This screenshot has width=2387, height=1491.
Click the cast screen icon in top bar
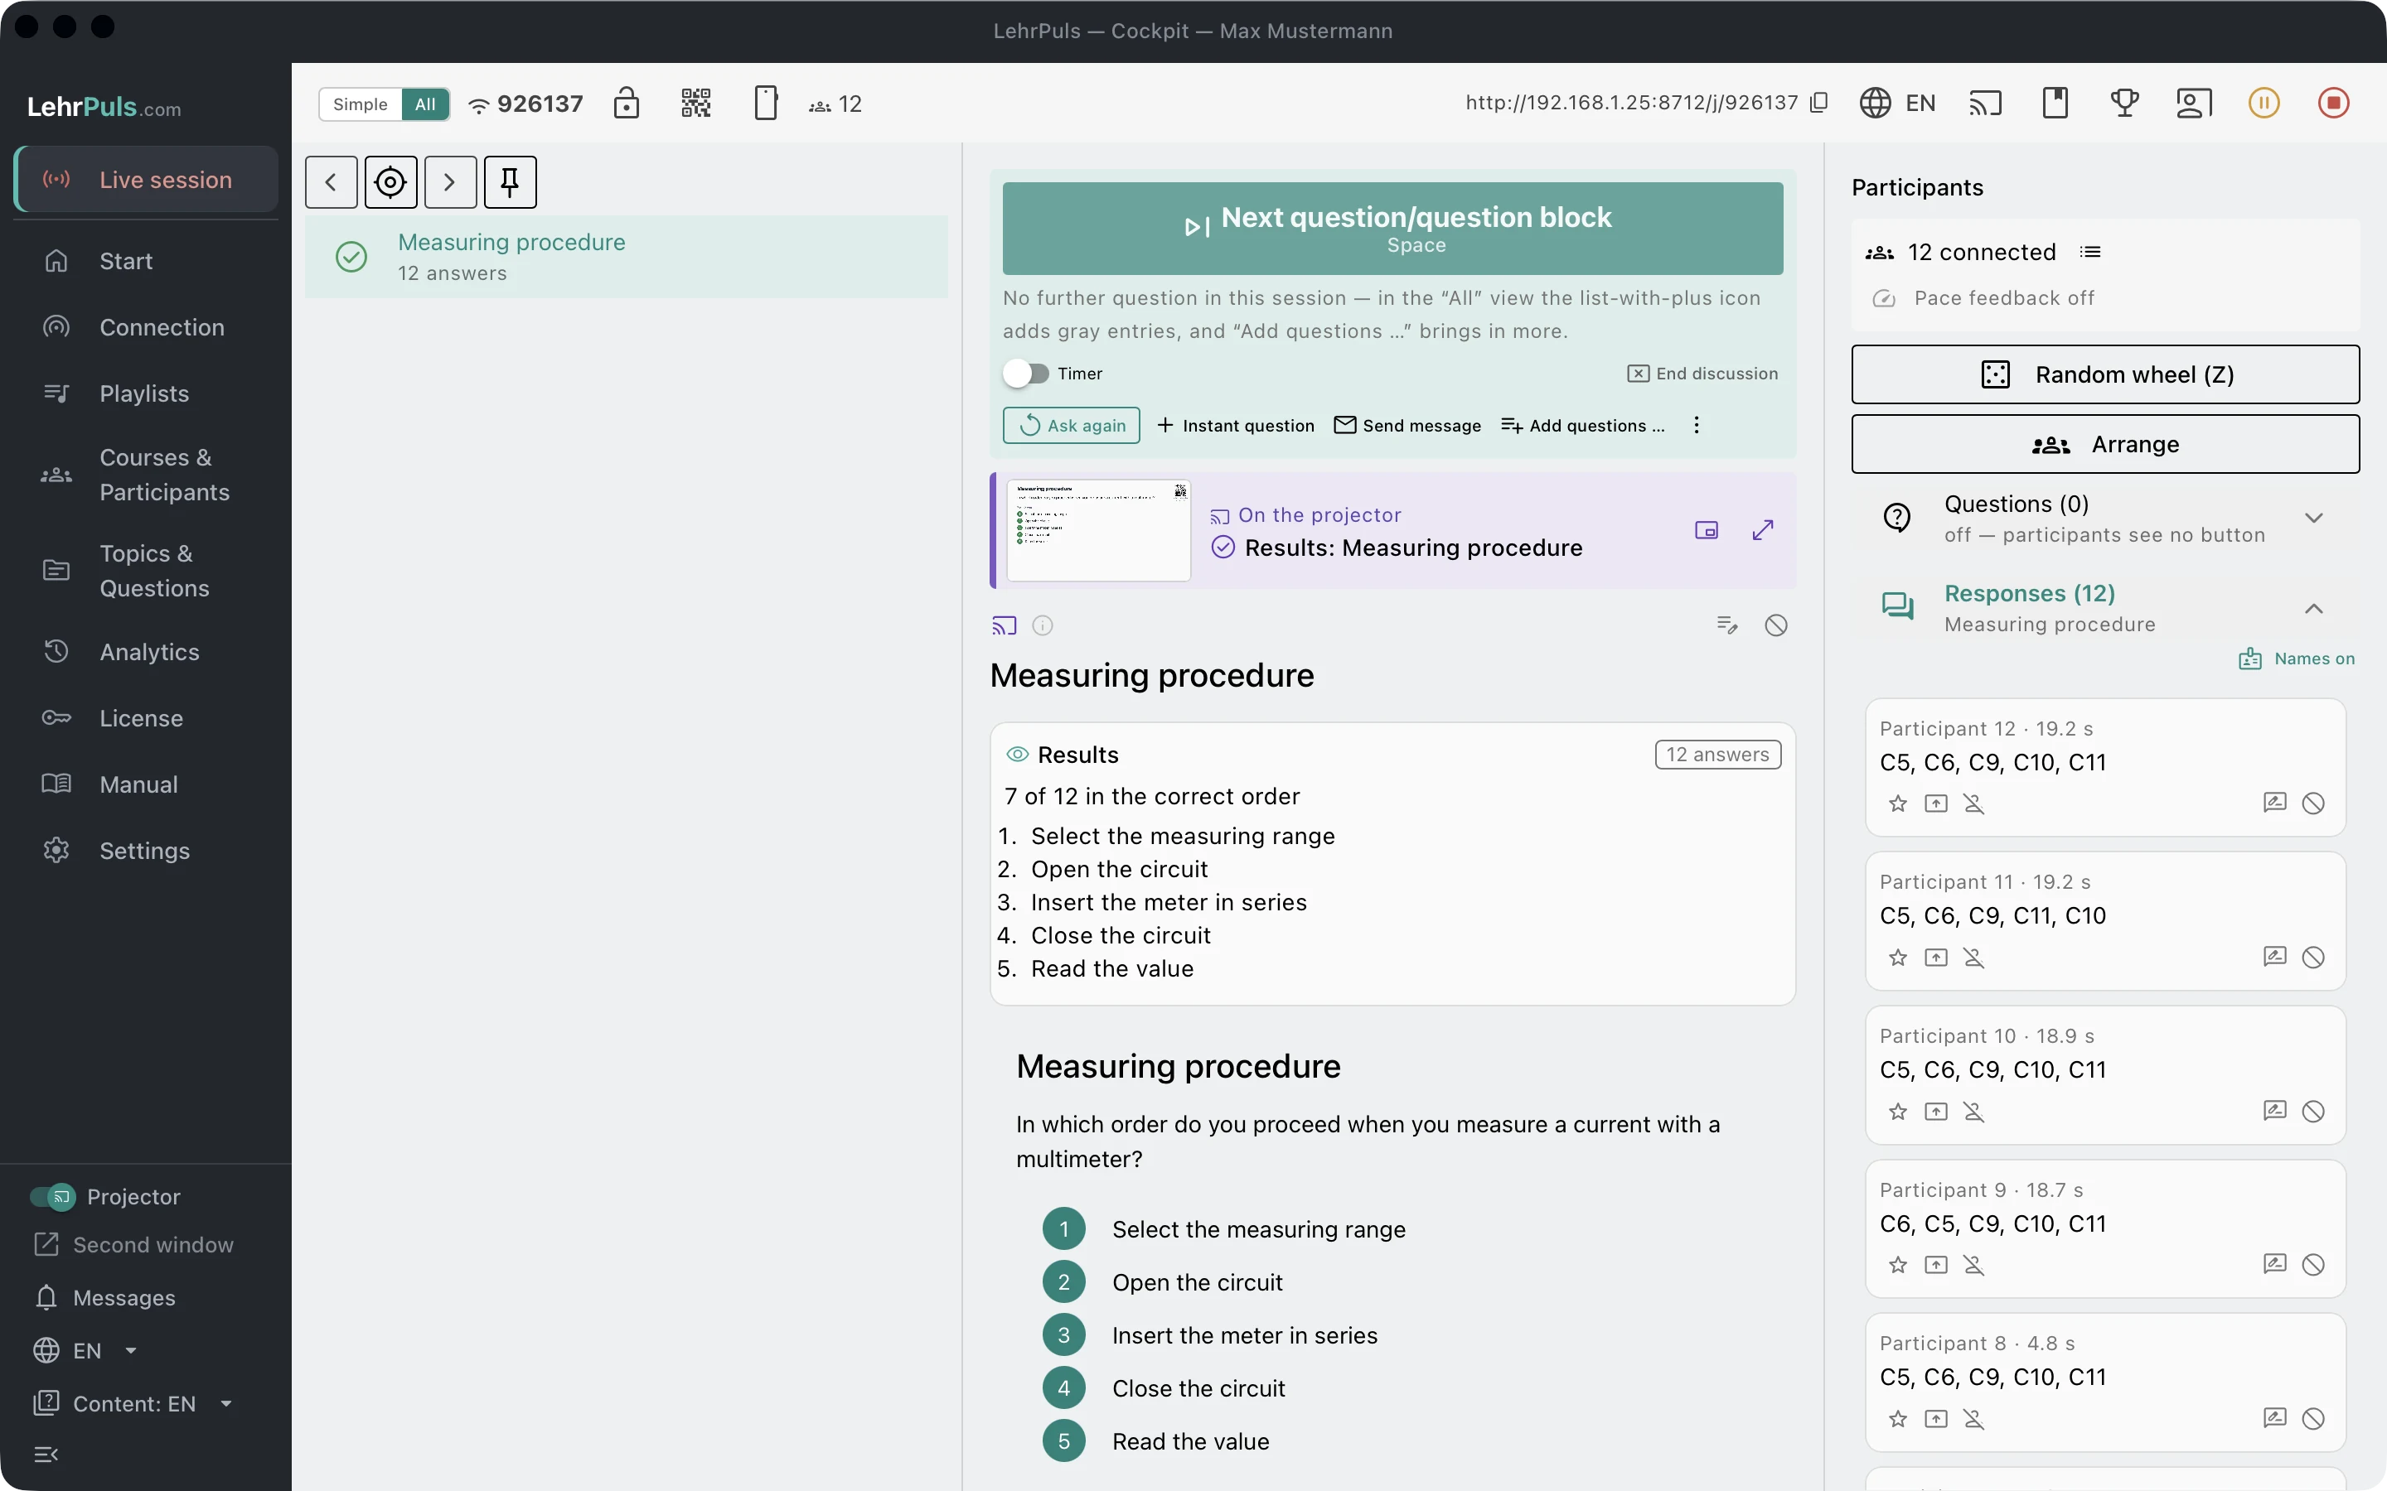click(1984, 103)
